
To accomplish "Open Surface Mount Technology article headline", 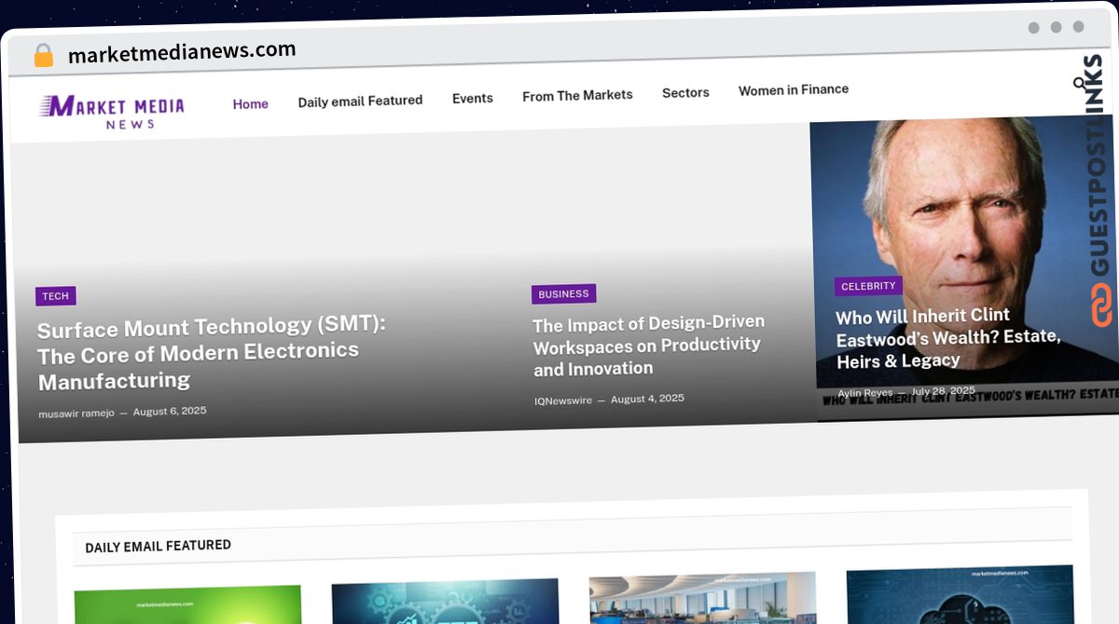I will point(211,353).
